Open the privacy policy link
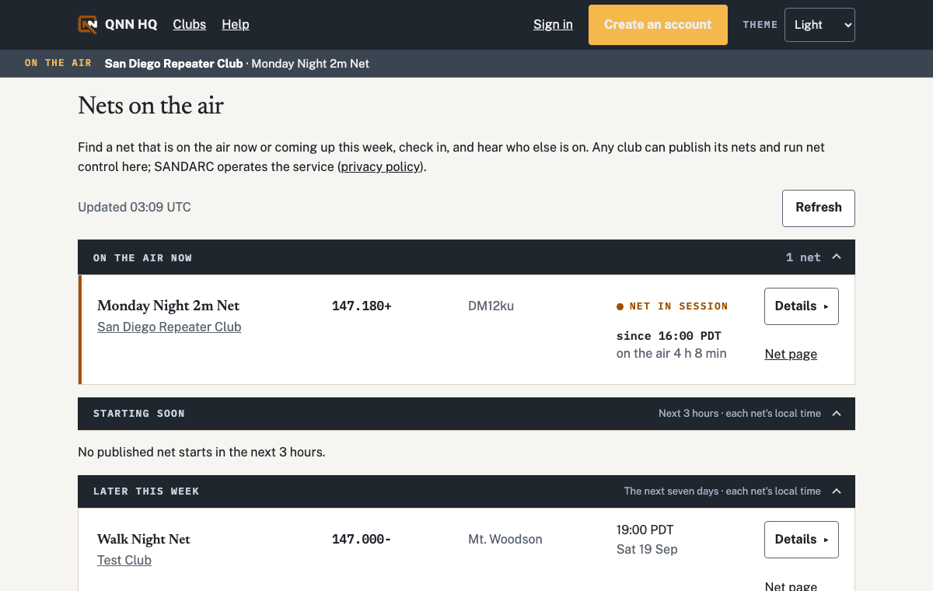 pyautogui.click(x=381, y=166)
